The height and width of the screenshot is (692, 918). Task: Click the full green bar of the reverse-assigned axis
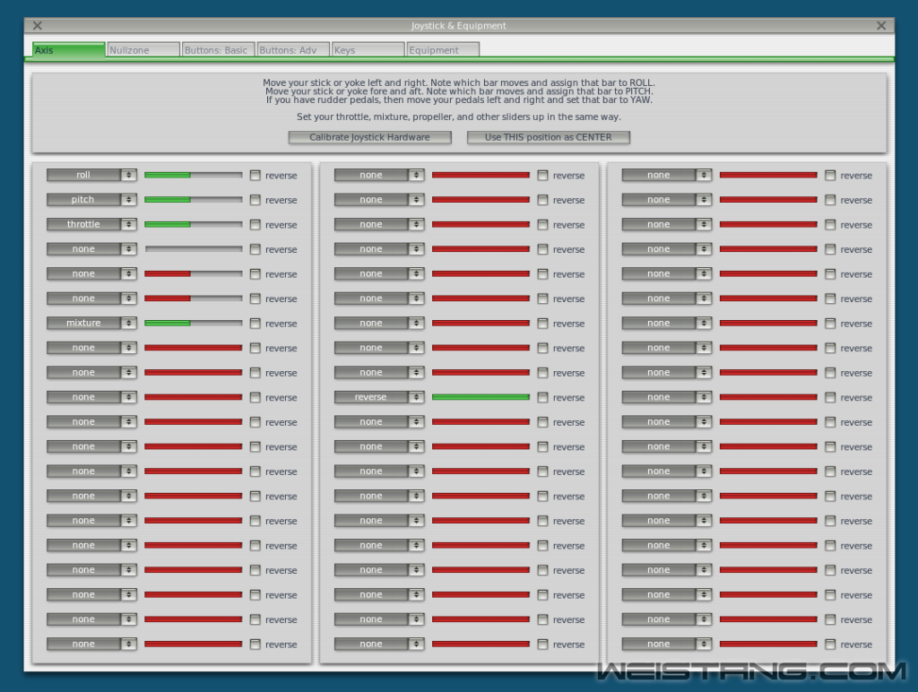(x=481, y=397)
